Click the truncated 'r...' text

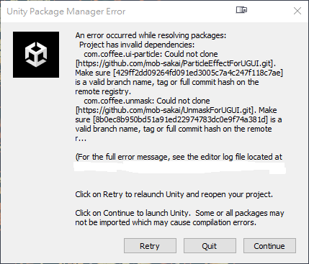(81, 138)
